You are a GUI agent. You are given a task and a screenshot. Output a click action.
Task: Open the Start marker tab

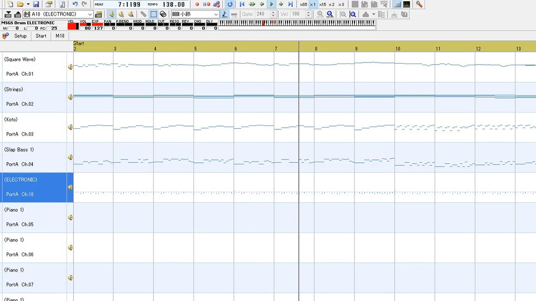pos(41,36)
